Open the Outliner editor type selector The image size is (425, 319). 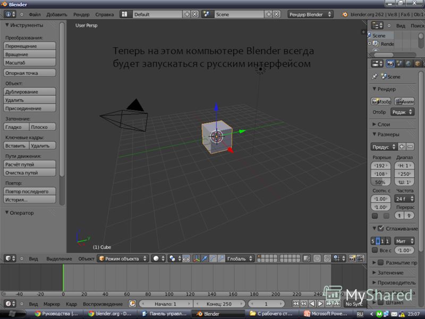point(377,26)
